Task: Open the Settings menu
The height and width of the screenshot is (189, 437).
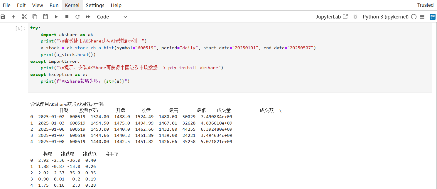Action: coord(95,5)
